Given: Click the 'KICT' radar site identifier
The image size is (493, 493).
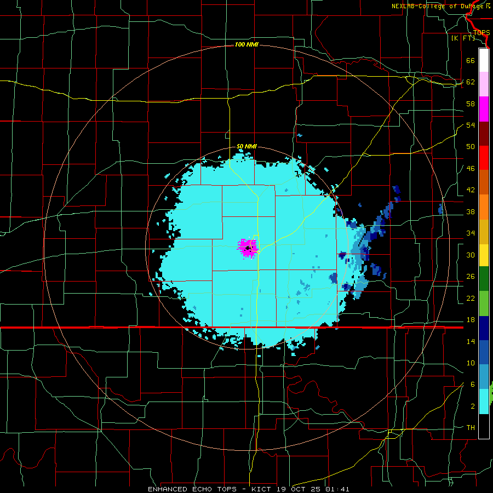Looking at the screenshot, I should [262, 489].
